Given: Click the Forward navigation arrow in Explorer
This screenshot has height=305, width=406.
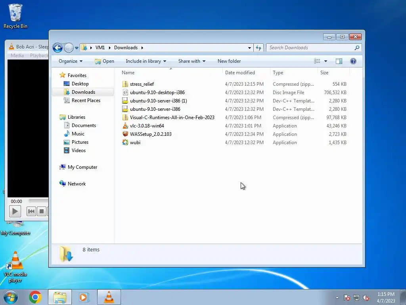Looking at the screenshot, I should (69, 48).
